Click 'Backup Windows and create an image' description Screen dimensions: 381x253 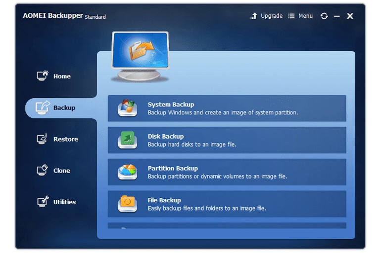pos(223,112)
